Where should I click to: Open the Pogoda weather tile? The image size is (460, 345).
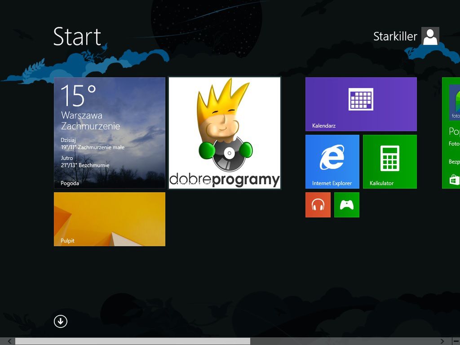[110, 133]
